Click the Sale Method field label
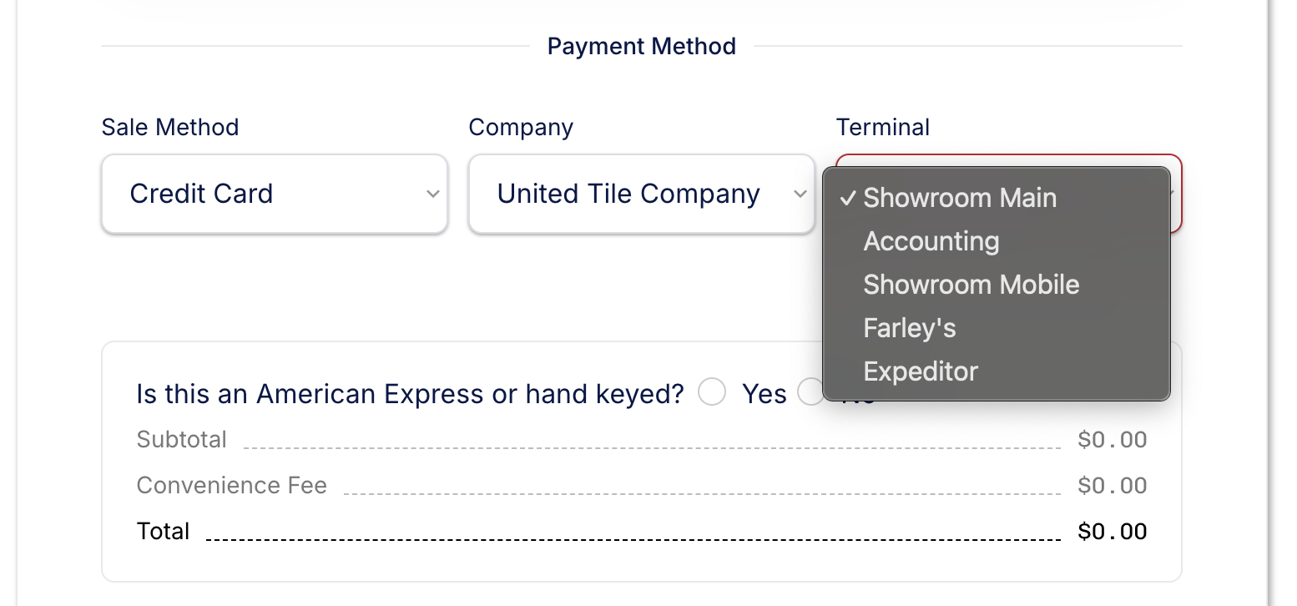1297x606 pixels. 170,127
